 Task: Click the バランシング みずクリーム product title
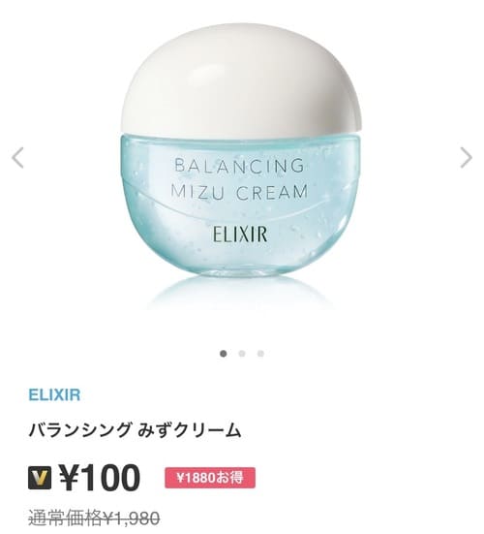(x=135, y=429)
